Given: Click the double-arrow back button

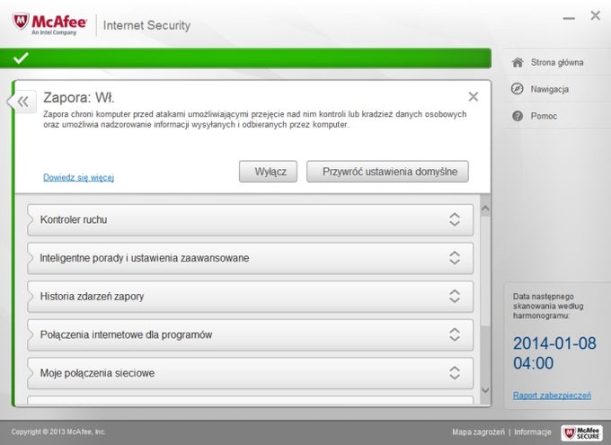Looking at the screenshot, I should pyautogui.click(x=23, y=102).
